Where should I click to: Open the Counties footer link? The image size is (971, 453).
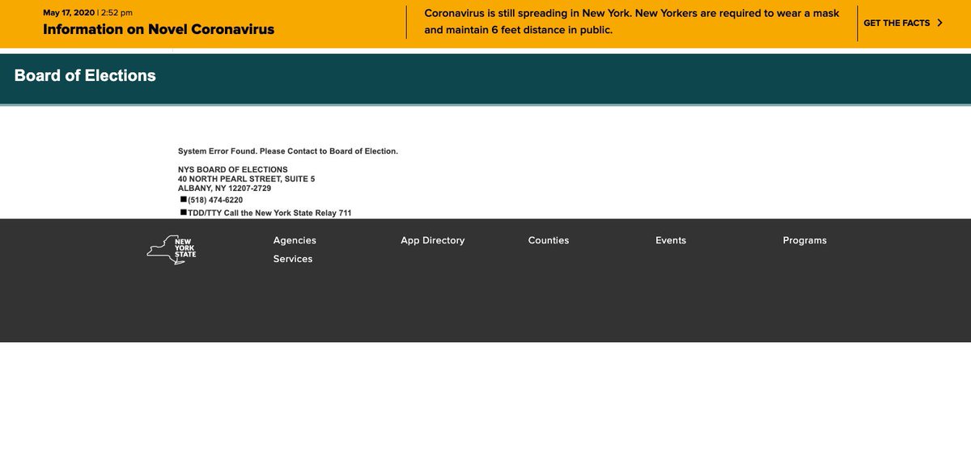(x=549, y=240)
